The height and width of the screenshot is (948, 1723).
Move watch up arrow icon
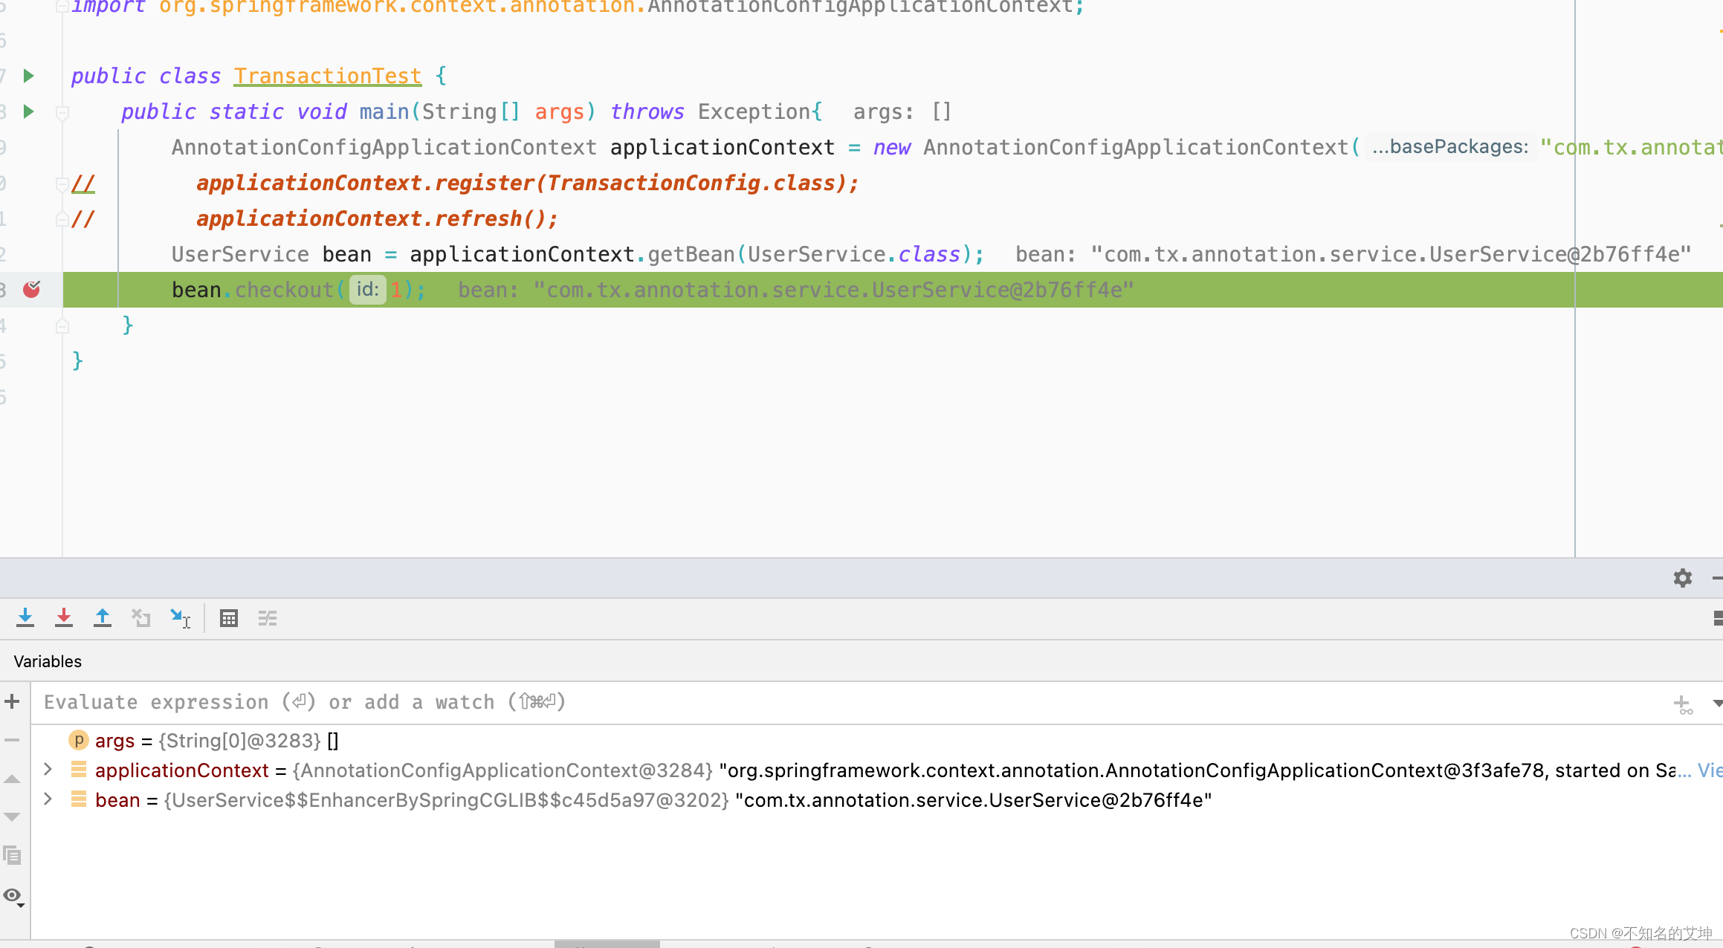point(12,779)
